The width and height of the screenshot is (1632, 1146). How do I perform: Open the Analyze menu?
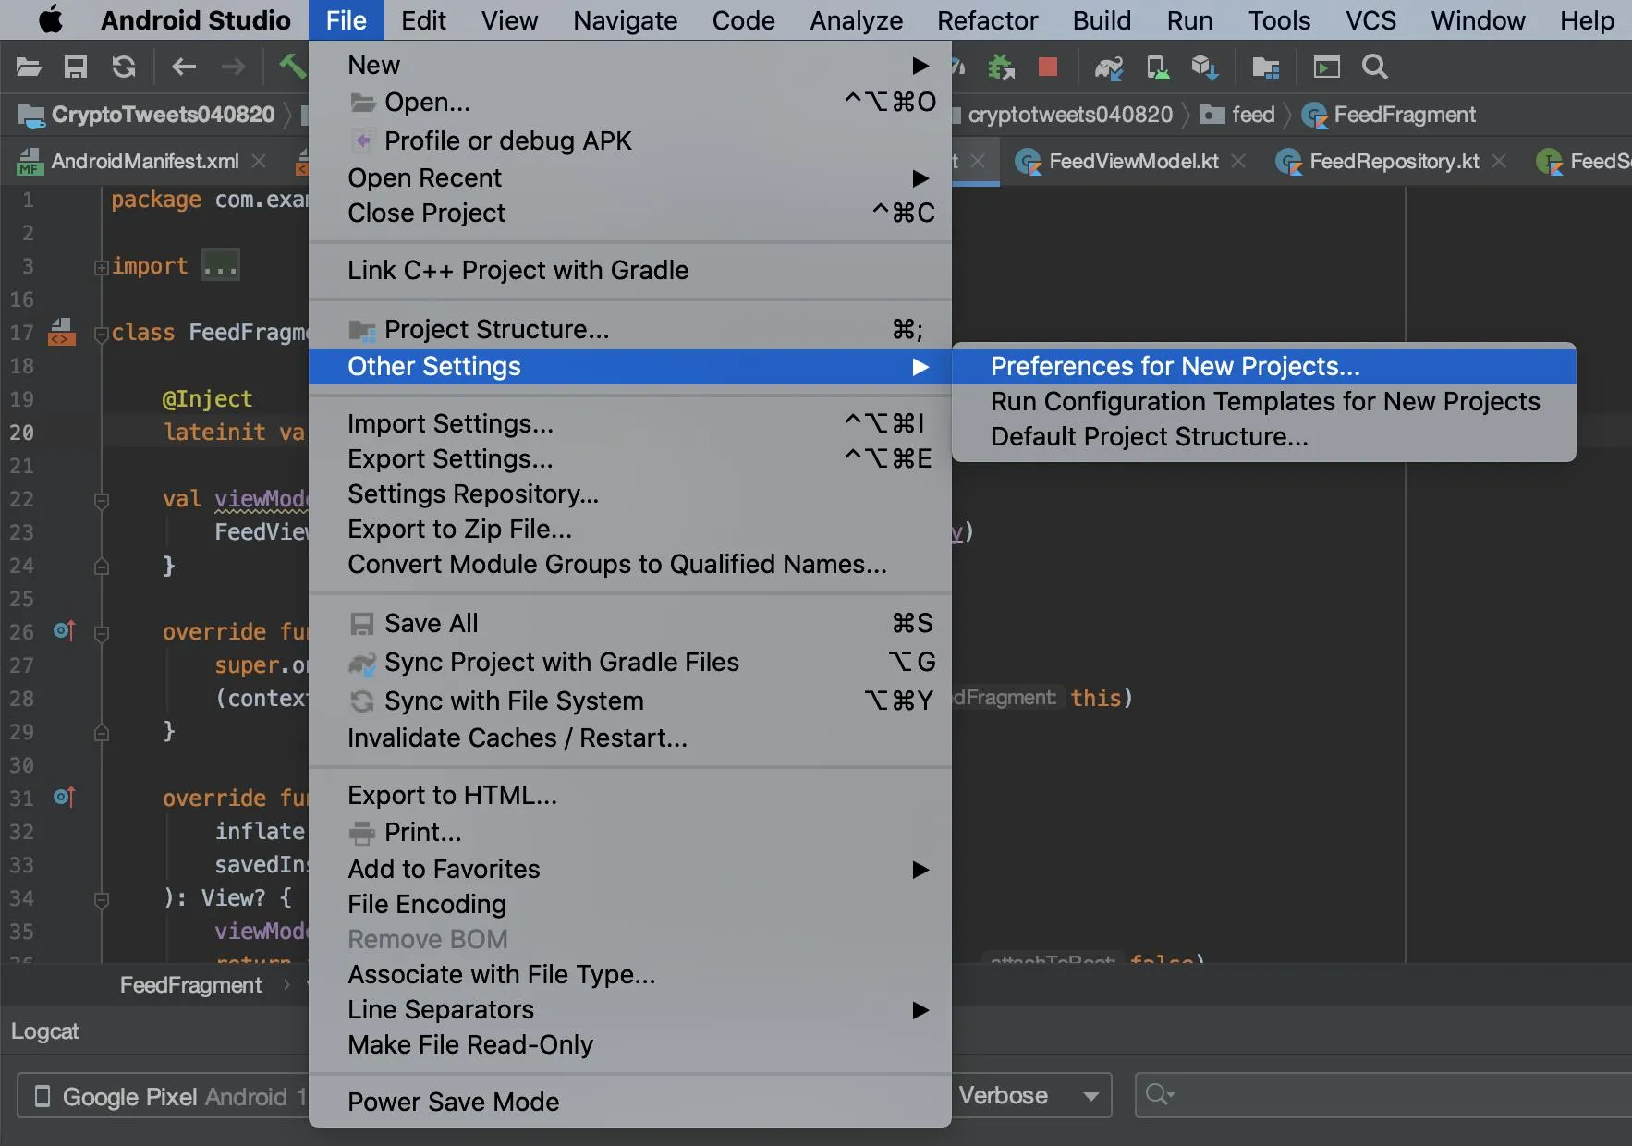[857, 20]
